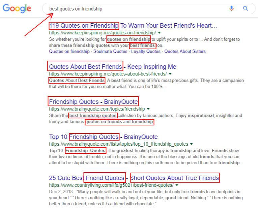Click the Google logo

coord(17,8)
